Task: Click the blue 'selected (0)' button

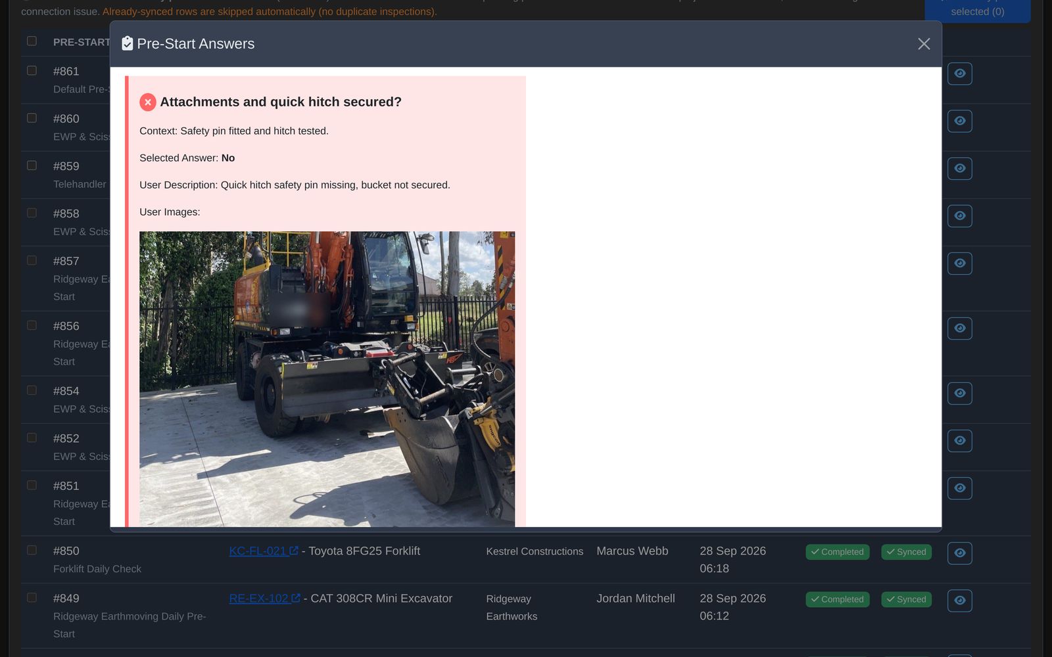Action: coord(977,11)
